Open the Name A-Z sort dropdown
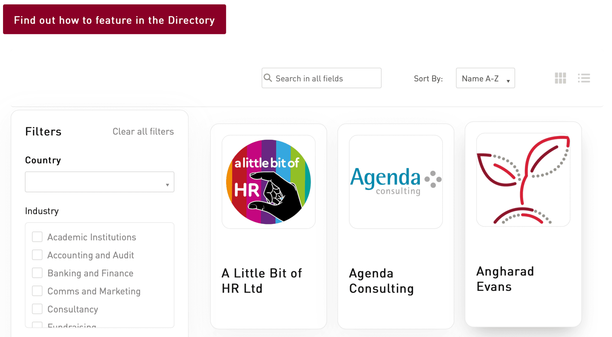The height and width of the screenshot is (337, 612). coord(485,78)
